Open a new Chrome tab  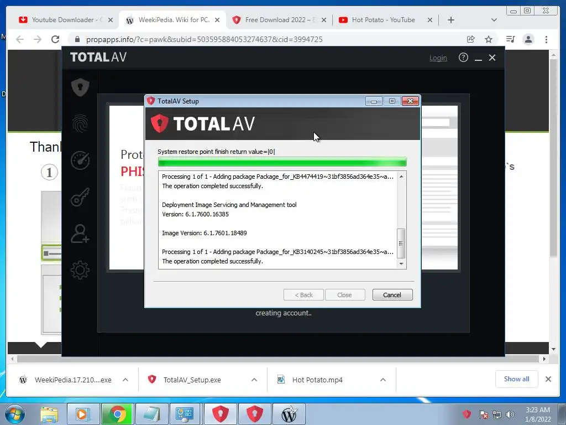451,20
